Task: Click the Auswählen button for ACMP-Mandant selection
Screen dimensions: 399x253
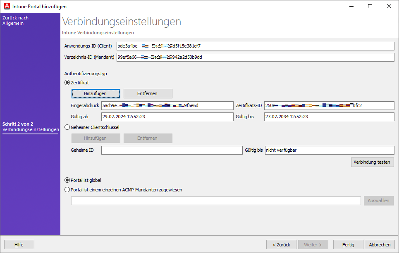Action: [x=378, y=200]
